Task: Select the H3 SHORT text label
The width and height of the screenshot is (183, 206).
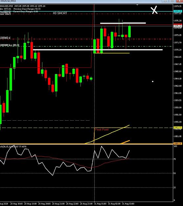Action: (x=60, y=13)
